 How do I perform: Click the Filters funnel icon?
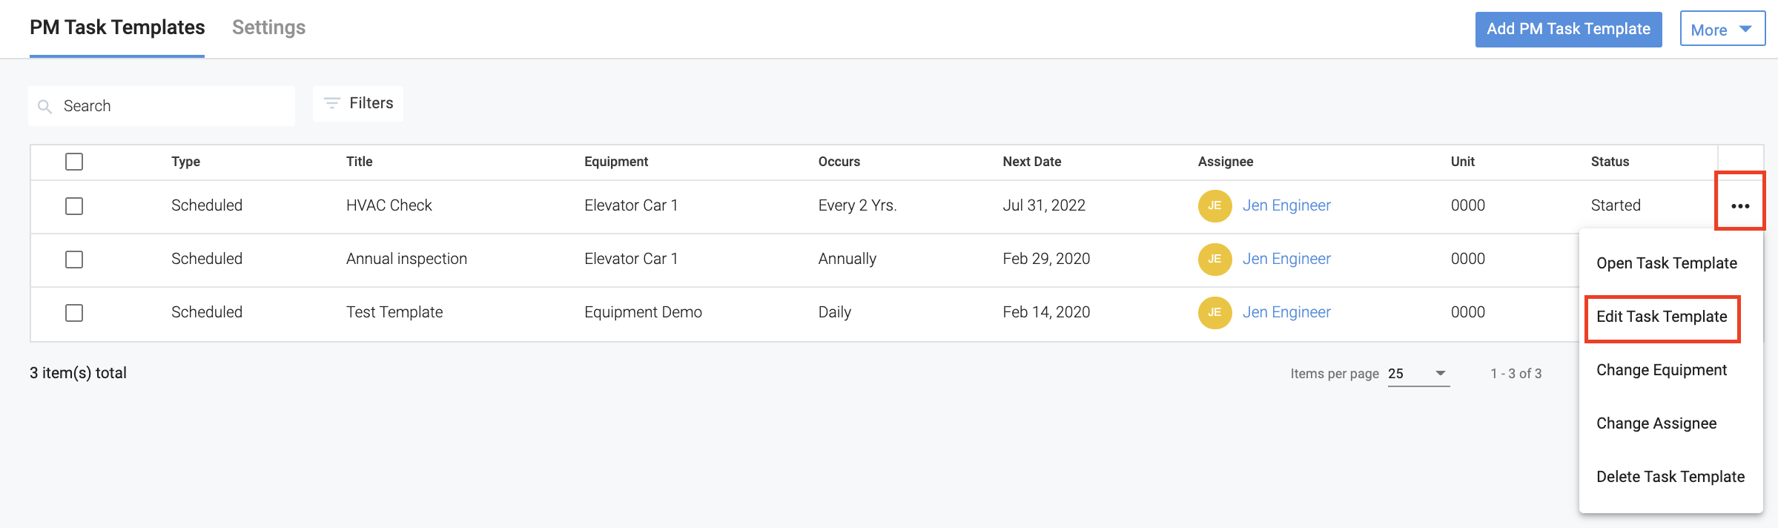[x=332, y=103]
